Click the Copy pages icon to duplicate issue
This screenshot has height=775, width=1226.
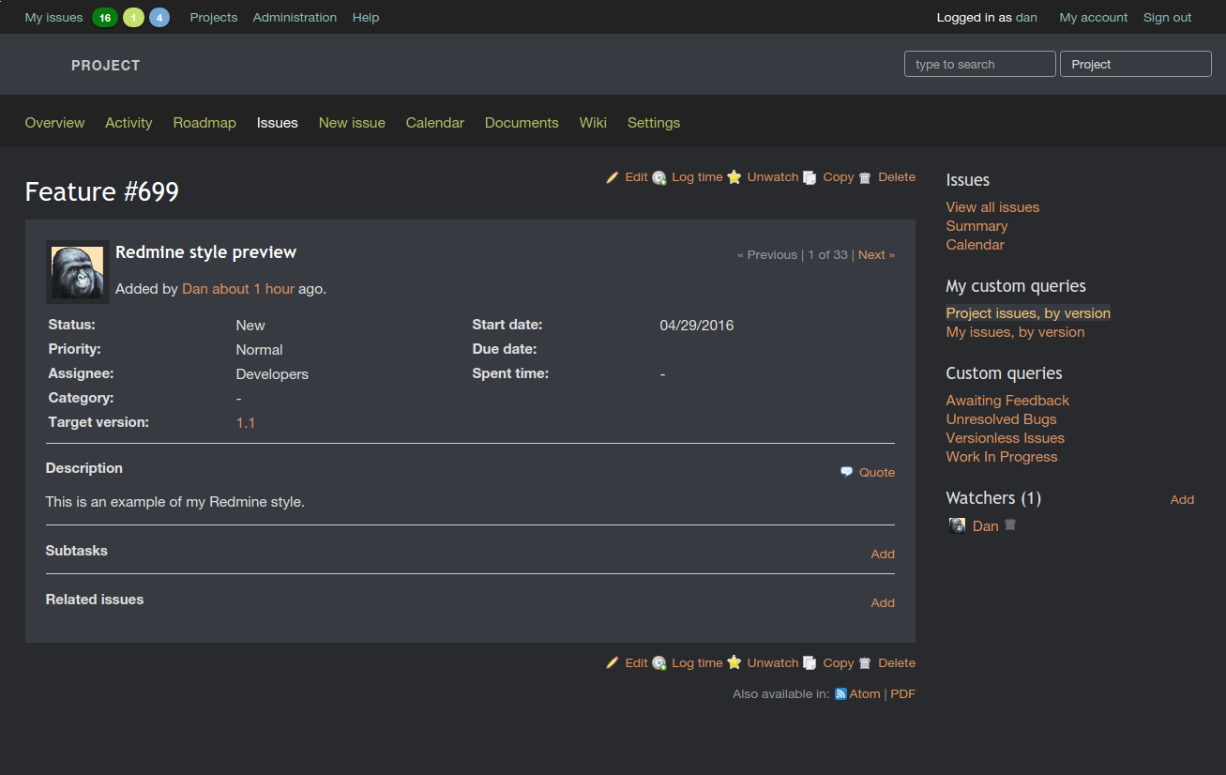tap(809, 176)
